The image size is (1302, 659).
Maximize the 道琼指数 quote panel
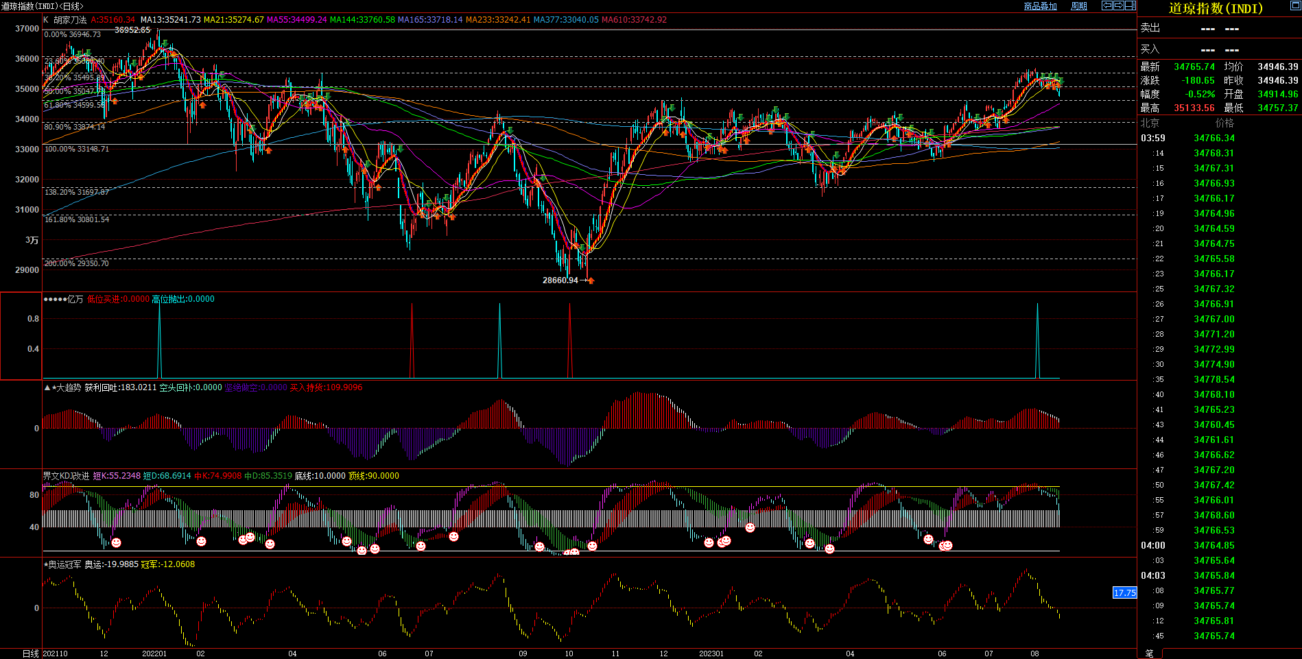pyautogui.click(x=1295, y=5)
